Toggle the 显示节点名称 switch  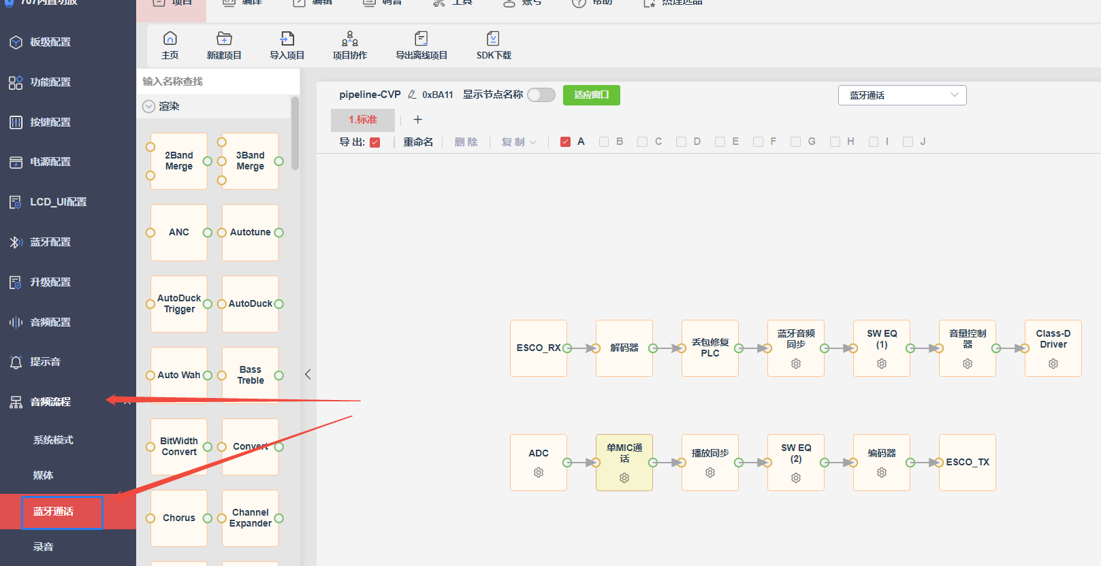541,95
